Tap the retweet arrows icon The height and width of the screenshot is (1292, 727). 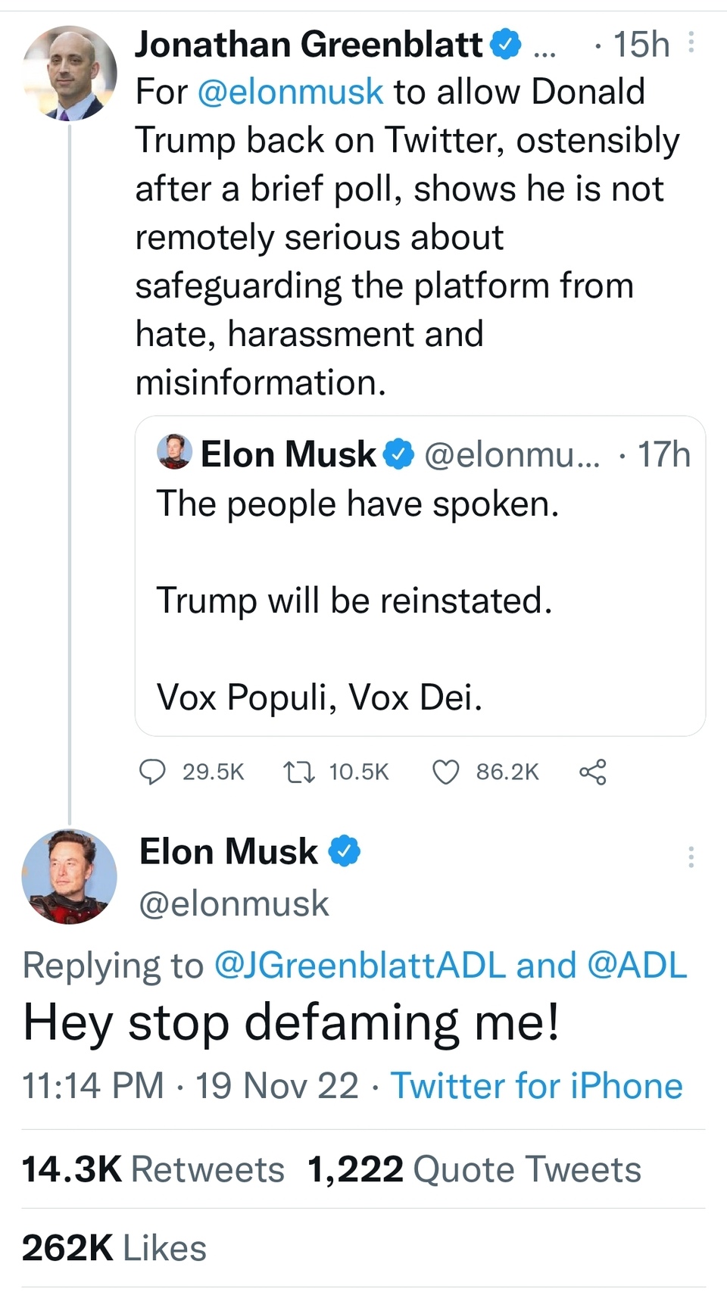click(x=299, y=772)
